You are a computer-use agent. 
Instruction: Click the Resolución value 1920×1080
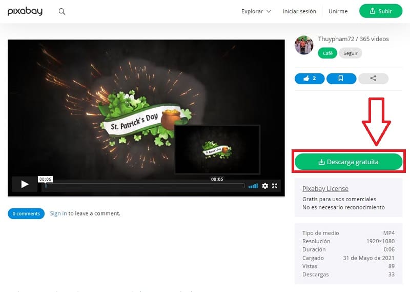[x=380, y=241]
